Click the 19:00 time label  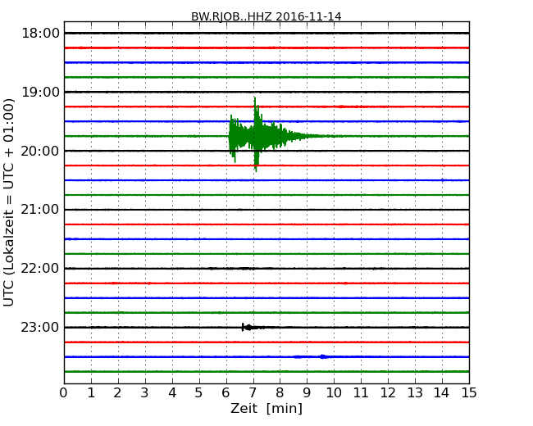click(x=40, y=92)
